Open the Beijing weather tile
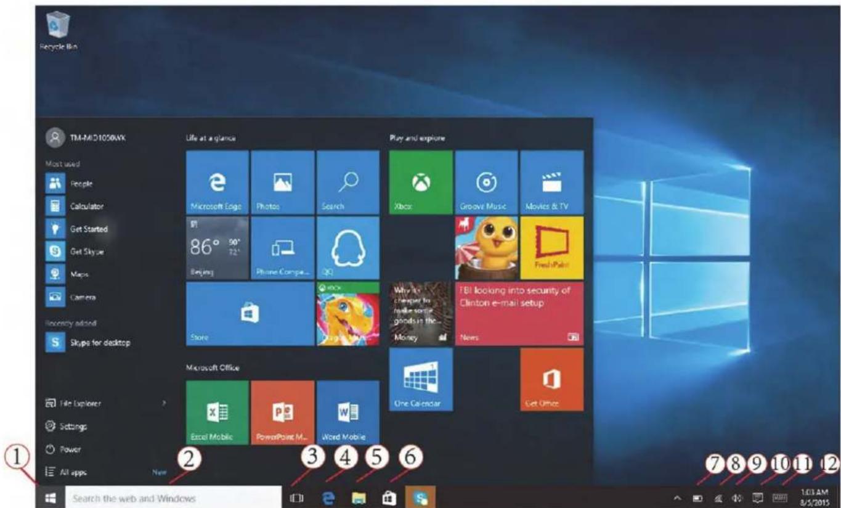841x508 pixels. click(217, 248)
